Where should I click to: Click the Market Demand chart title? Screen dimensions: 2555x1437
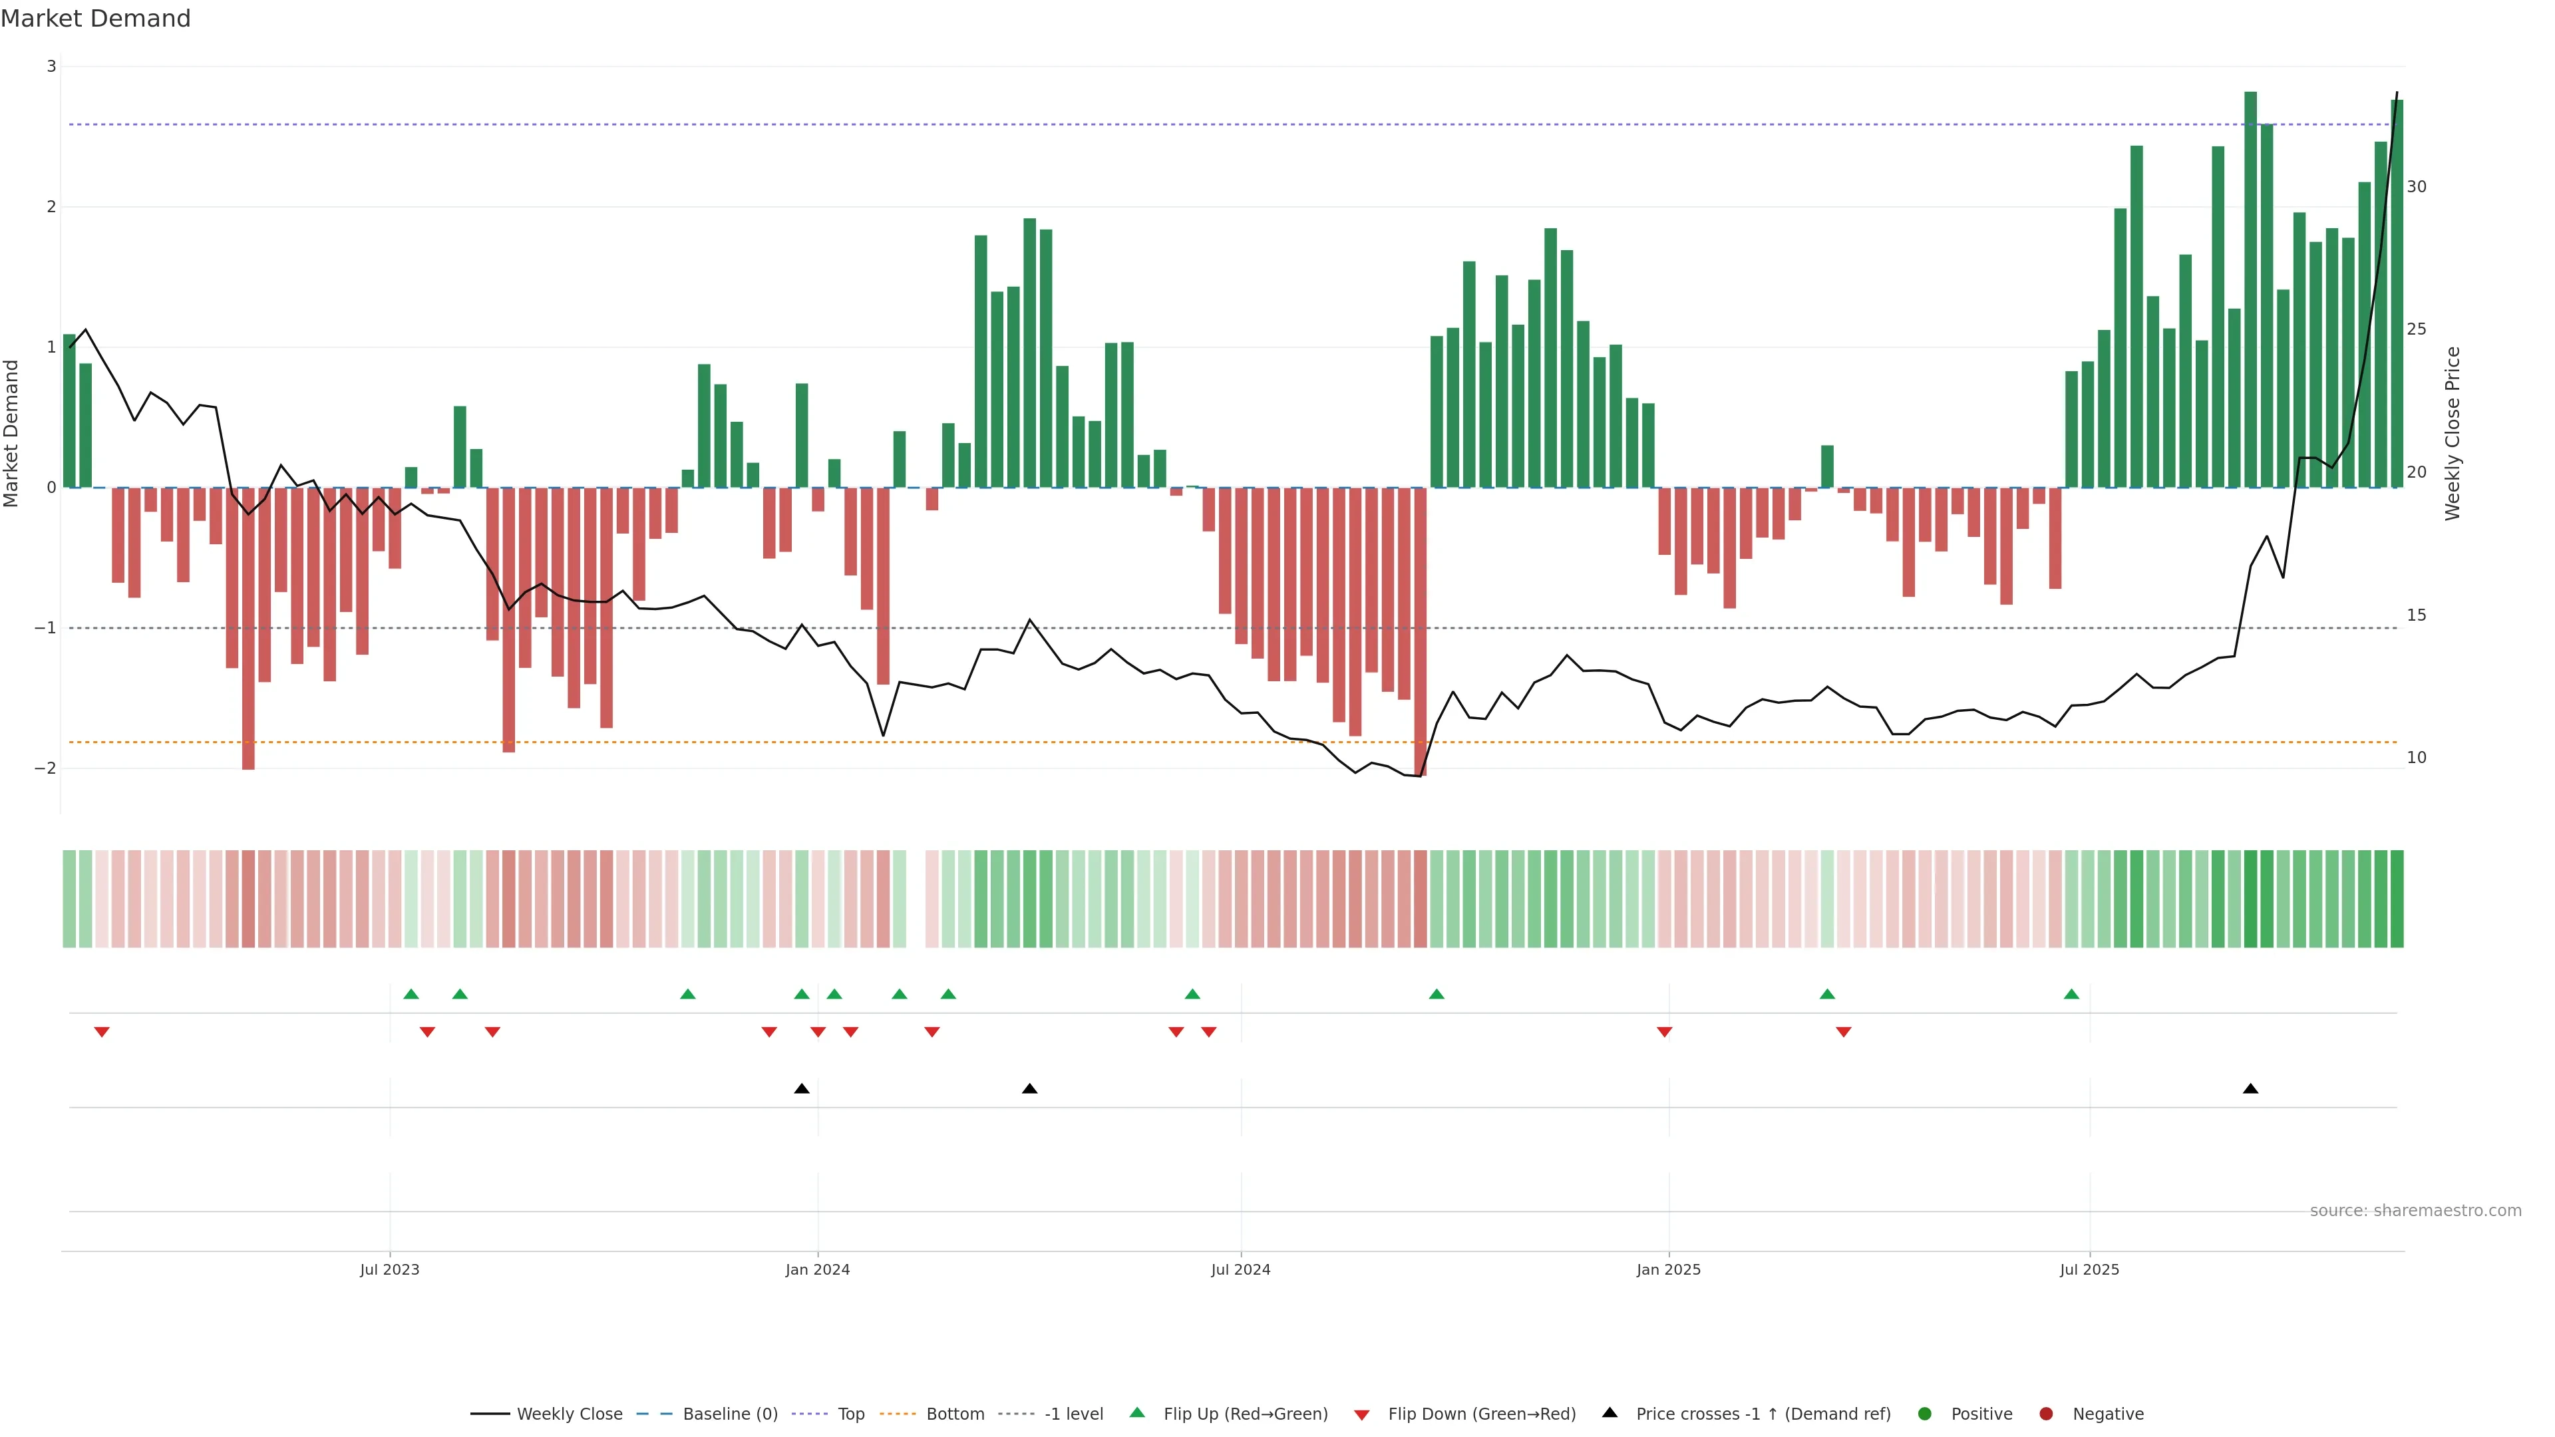[95, 19]
